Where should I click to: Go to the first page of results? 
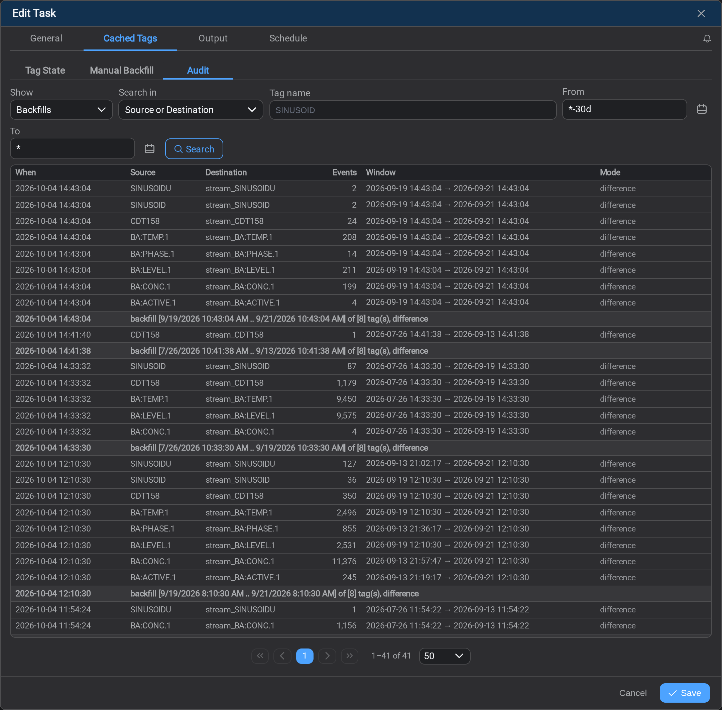coord(260,656)
